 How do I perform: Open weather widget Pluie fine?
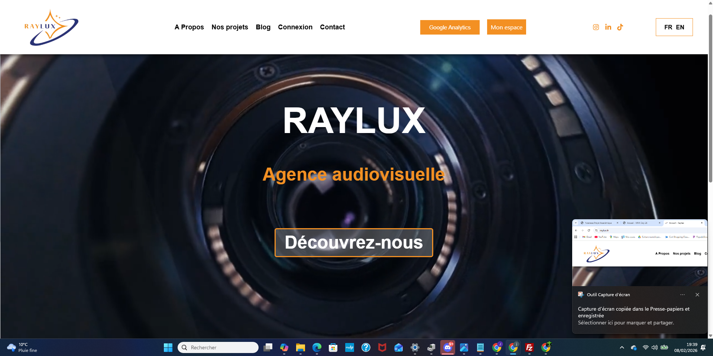tap(22, 347)
